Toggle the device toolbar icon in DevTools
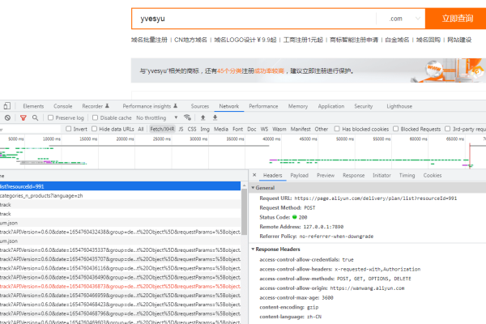 pyautogui.click(x=6, y=106)
